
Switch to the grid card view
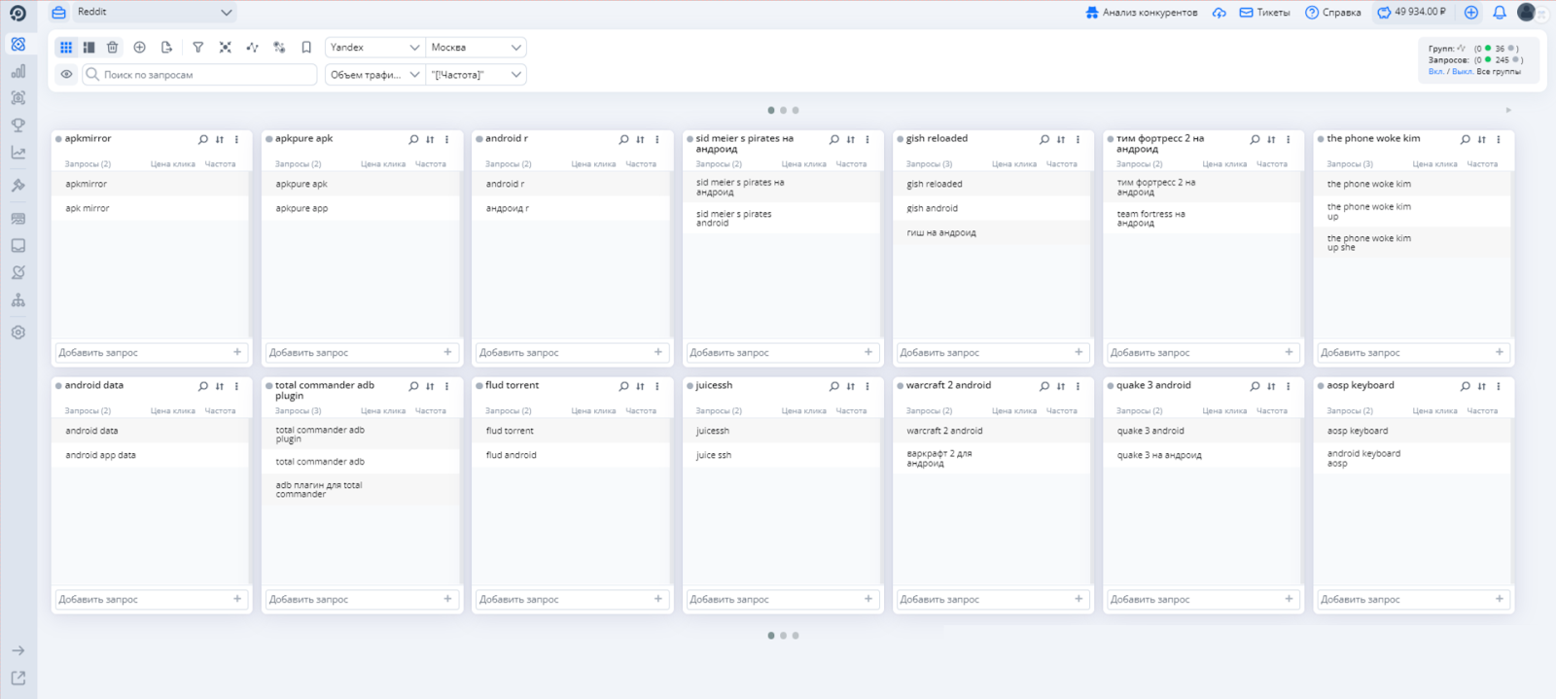tap(66, 48)
